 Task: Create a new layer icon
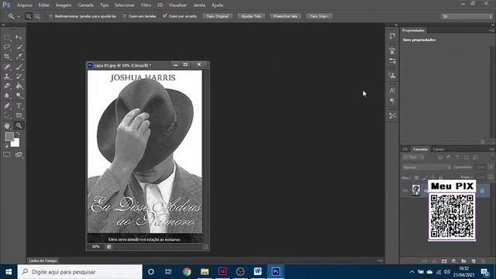(x=474, y=261)
